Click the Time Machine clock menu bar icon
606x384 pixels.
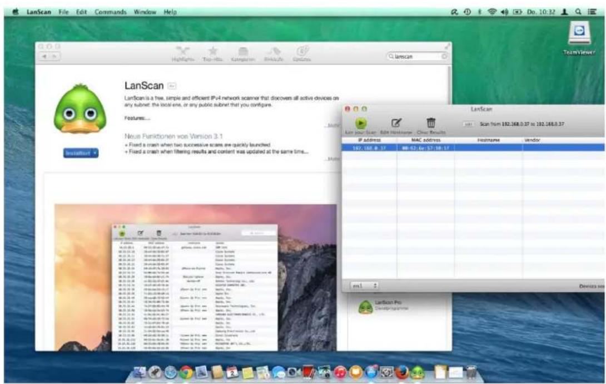click(467, 12)
